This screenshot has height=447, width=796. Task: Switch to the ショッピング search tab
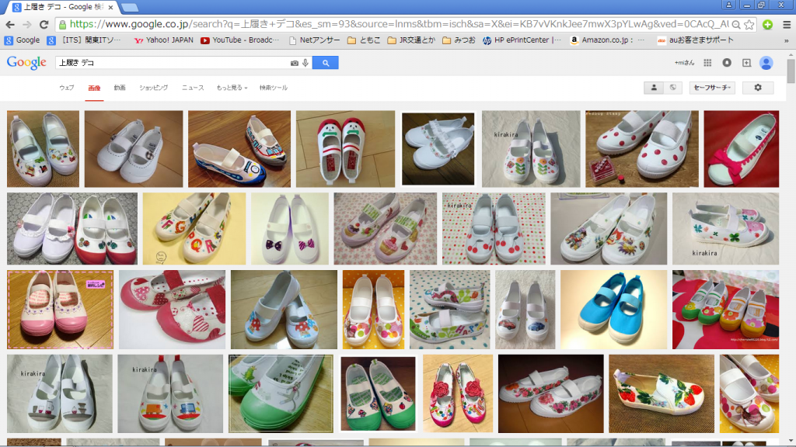point(153,88)
